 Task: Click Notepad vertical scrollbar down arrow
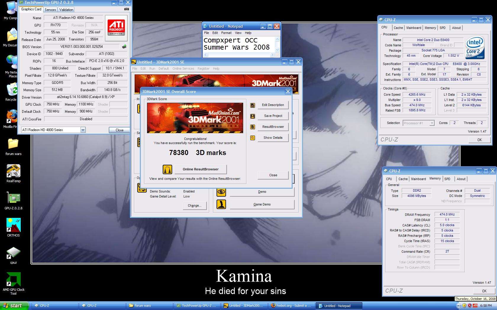tap(277, 50)
